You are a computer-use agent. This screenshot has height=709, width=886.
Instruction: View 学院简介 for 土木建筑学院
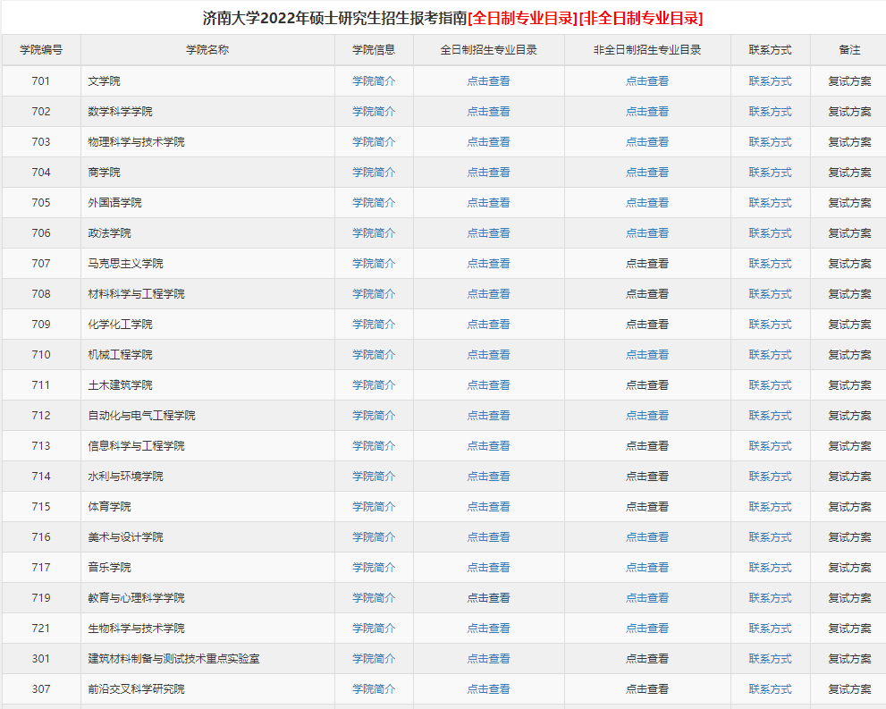pos(374,385)
